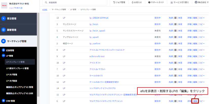This screenshot has width=209, height=104.
Task: Open the マーケティング管理 sidebar section
Action: pos(18,41)
